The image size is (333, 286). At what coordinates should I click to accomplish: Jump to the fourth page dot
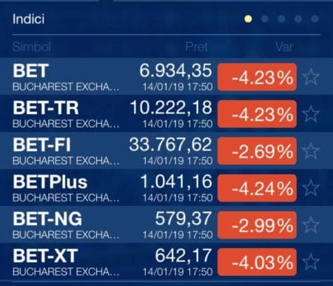[298, 19]
